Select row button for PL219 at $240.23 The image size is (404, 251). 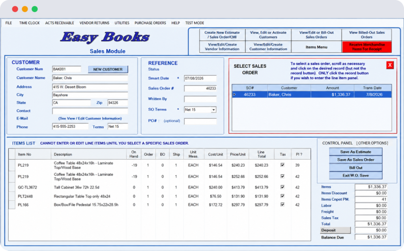click(x=12, y=165)
